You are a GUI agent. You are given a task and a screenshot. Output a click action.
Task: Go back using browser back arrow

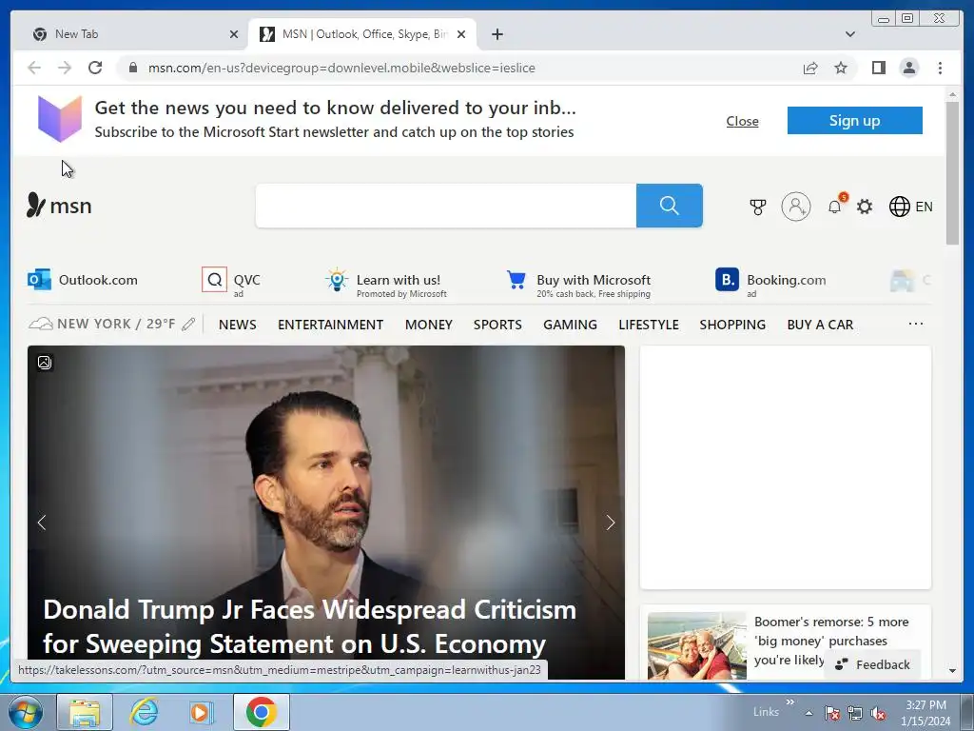(34, 68)
